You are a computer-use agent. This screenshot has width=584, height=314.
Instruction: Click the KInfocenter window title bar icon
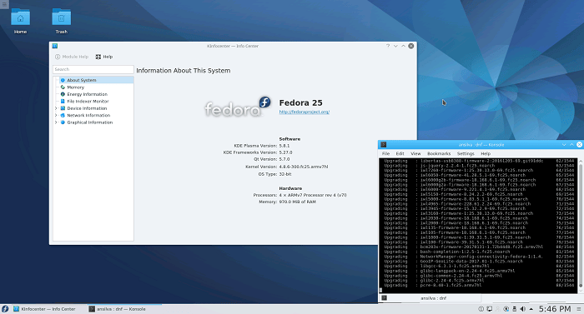point(55,46)
